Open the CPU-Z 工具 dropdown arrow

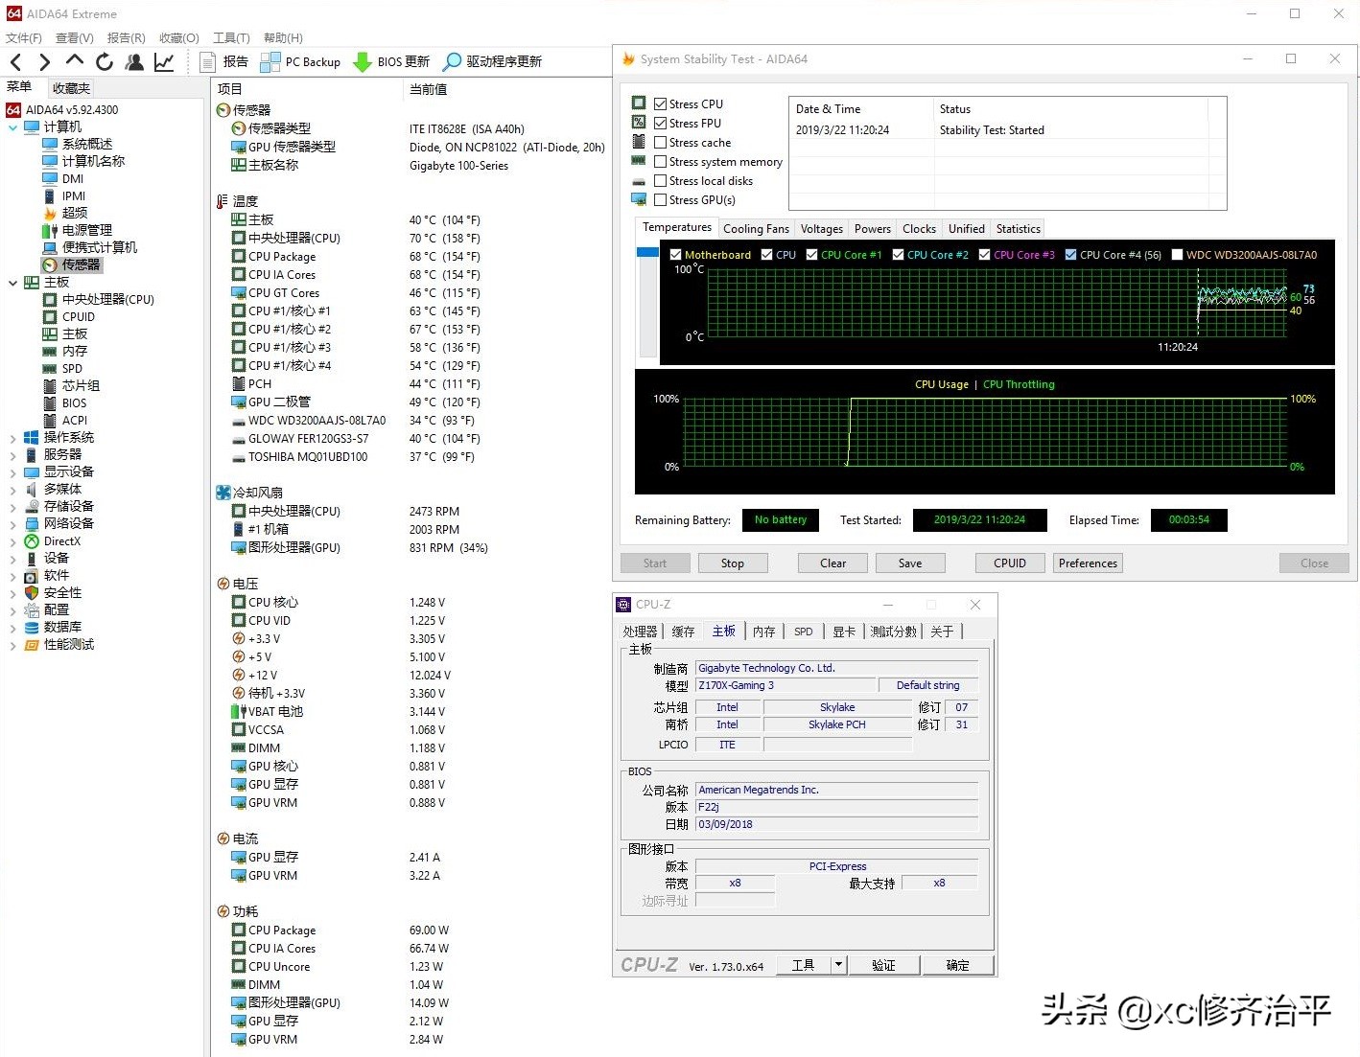pos(838,965)
